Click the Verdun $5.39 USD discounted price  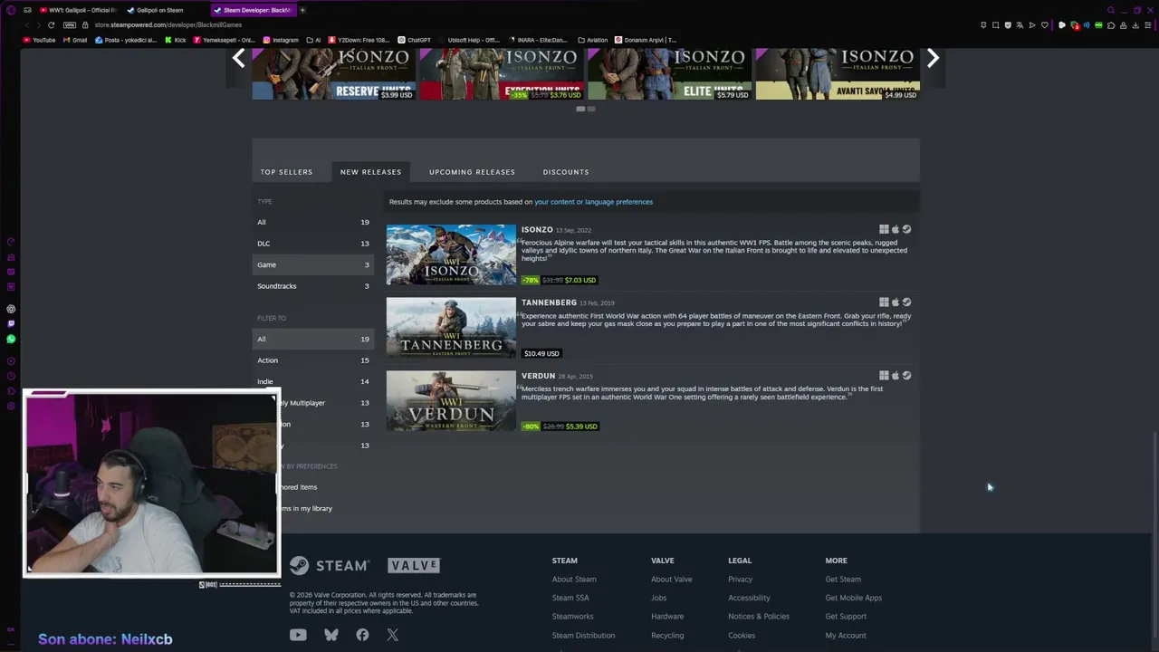pos(580,427)
